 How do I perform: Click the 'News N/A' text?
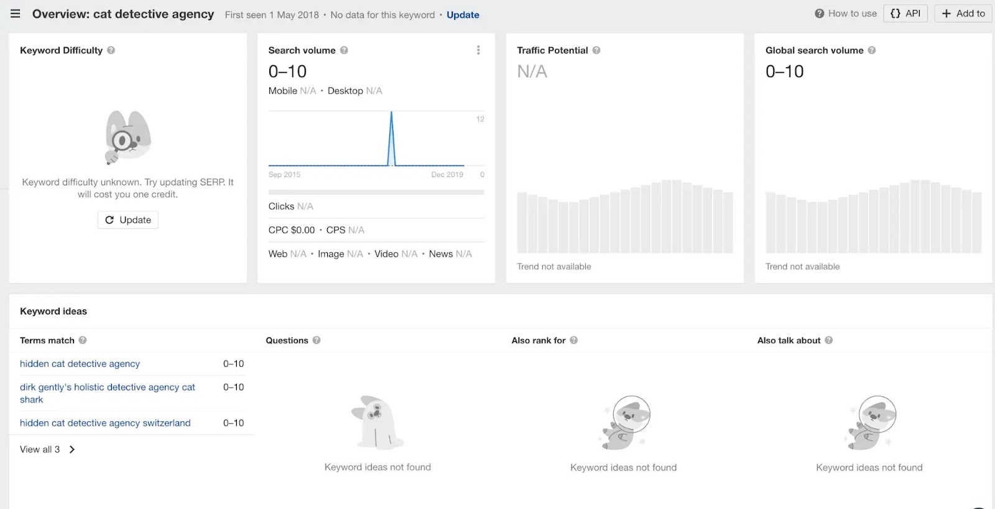[450, 254]
